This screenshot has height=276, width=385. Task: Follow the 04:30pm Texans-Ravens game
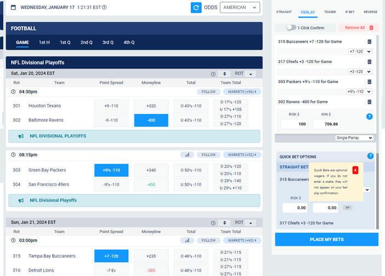pyautogui.click(x=208, y=91)
